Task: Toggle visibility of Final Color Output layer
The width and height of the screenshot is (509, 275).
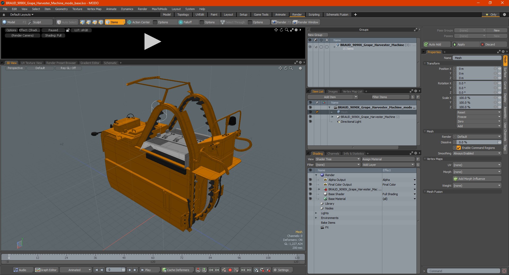Action: (x=310, y=185)
